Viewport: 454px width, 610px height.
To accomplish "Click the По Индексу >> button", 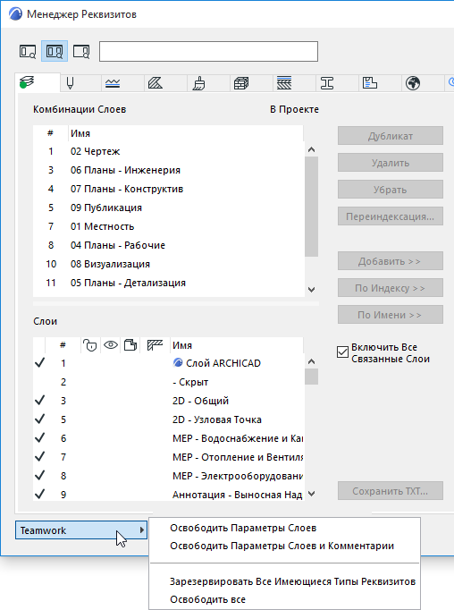I will click(x=391, y=288).
